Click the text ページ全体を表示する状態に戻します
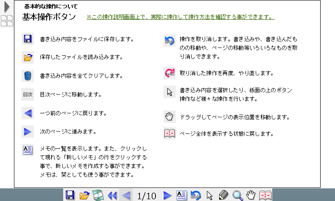This screenshot has width=335, height=201. 227,134
